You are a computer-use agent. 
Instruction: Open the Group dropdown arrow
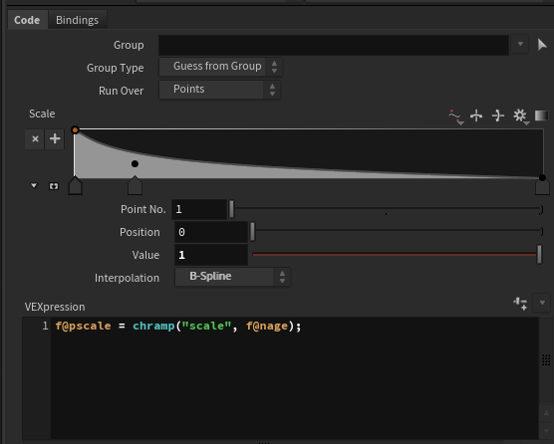click(520, 44)
